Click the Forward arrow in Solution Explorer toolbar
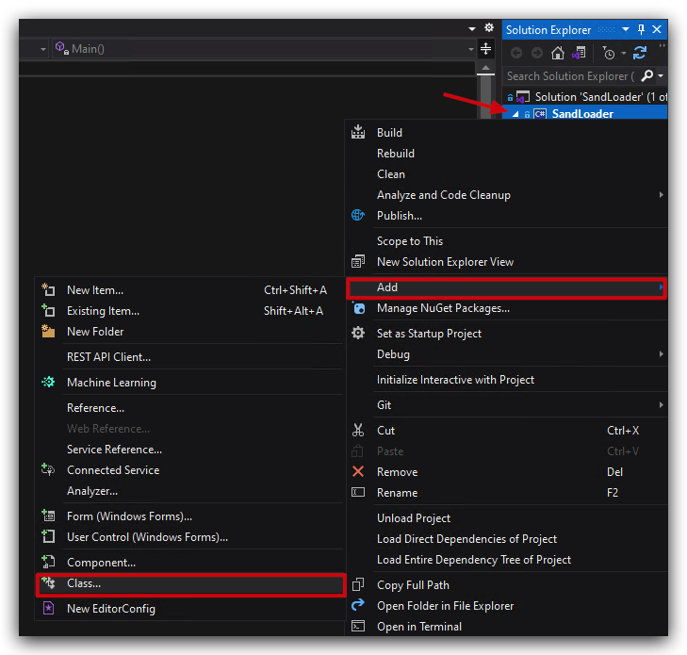The width and height of the screenshot is (687, 655). tap(537, 53)
